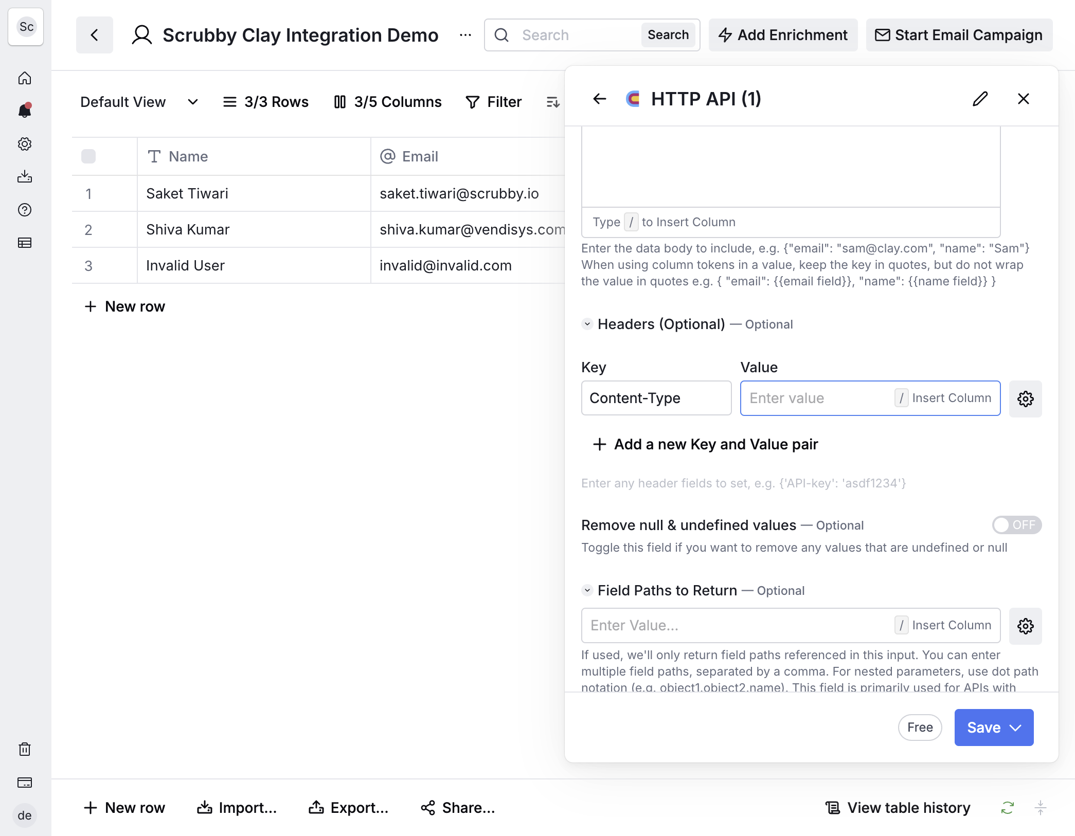The image size is (1075, 836).
Task: Click Add a new Key and Value pair
Action: 705,444
